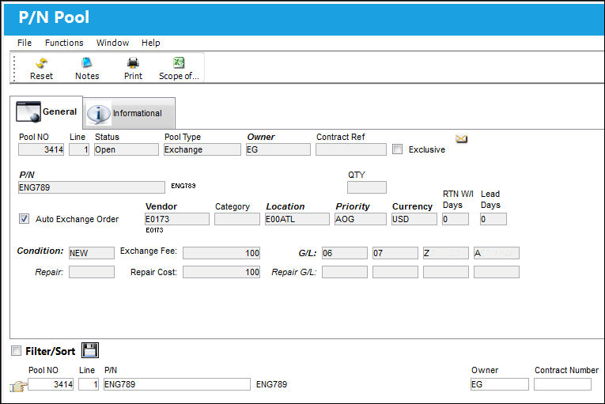The width and height of the screenshot is (605, 404).
Task: Click the Owner field in General tab
Action: tap(278, 149)
